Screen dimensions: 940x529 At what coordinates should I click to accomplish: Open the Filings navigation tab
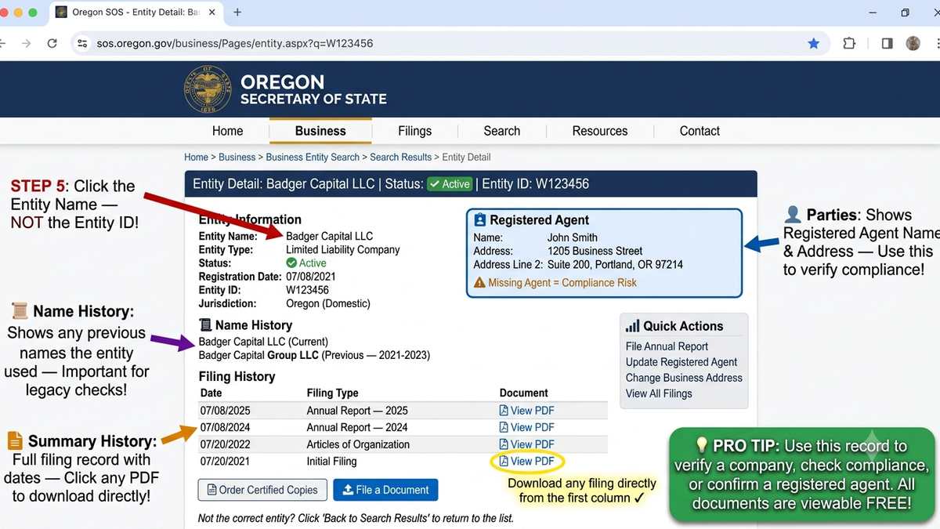click(x=414, y=131)
